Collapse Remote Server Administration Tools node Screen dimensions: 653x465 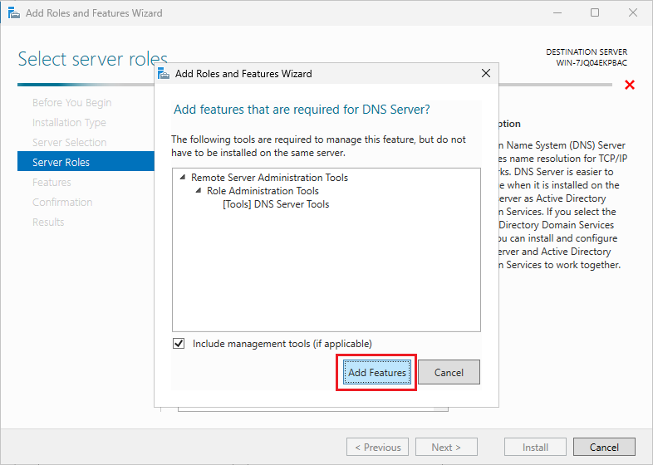click(x=183, y=178)
